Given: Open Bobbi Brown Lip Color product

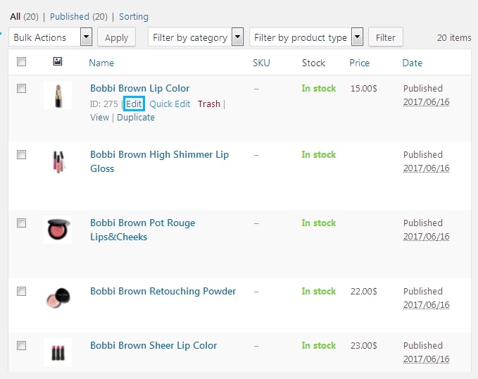Looking at the screenshot, I should (139, 89).
